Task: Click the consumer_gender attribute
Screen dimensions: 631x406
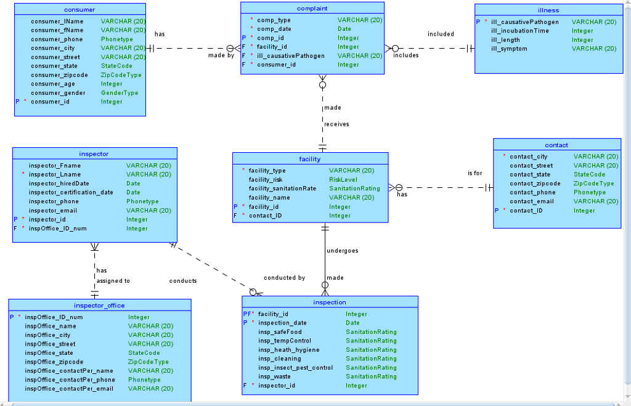Action: (x=58, y=93)
